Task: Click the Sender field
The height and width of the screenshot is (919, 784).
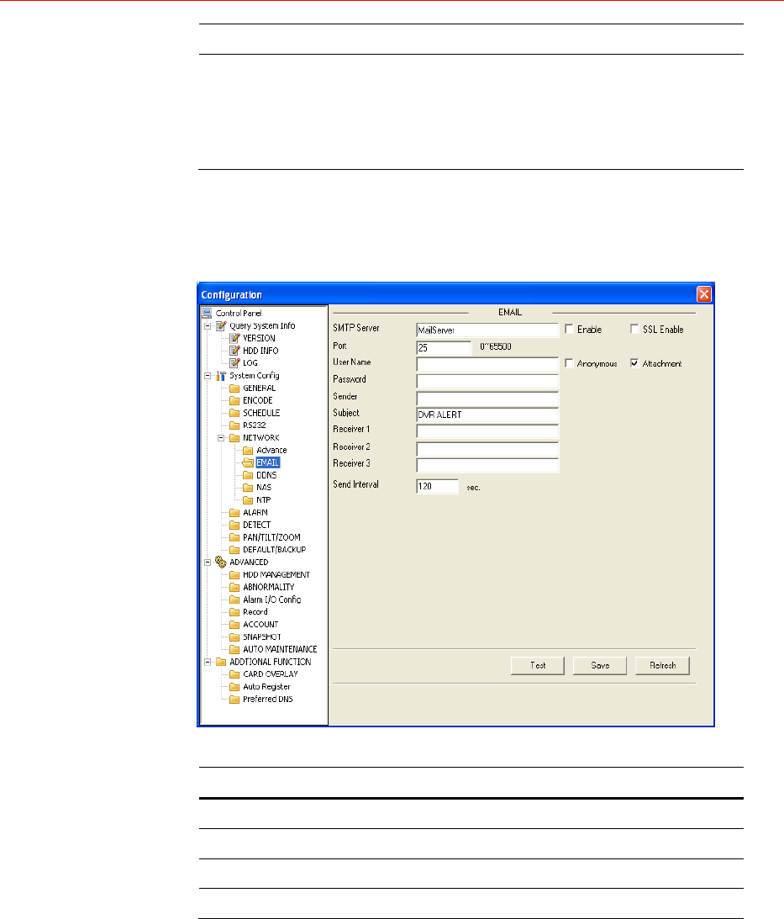Action: click(x=487, y=399)
